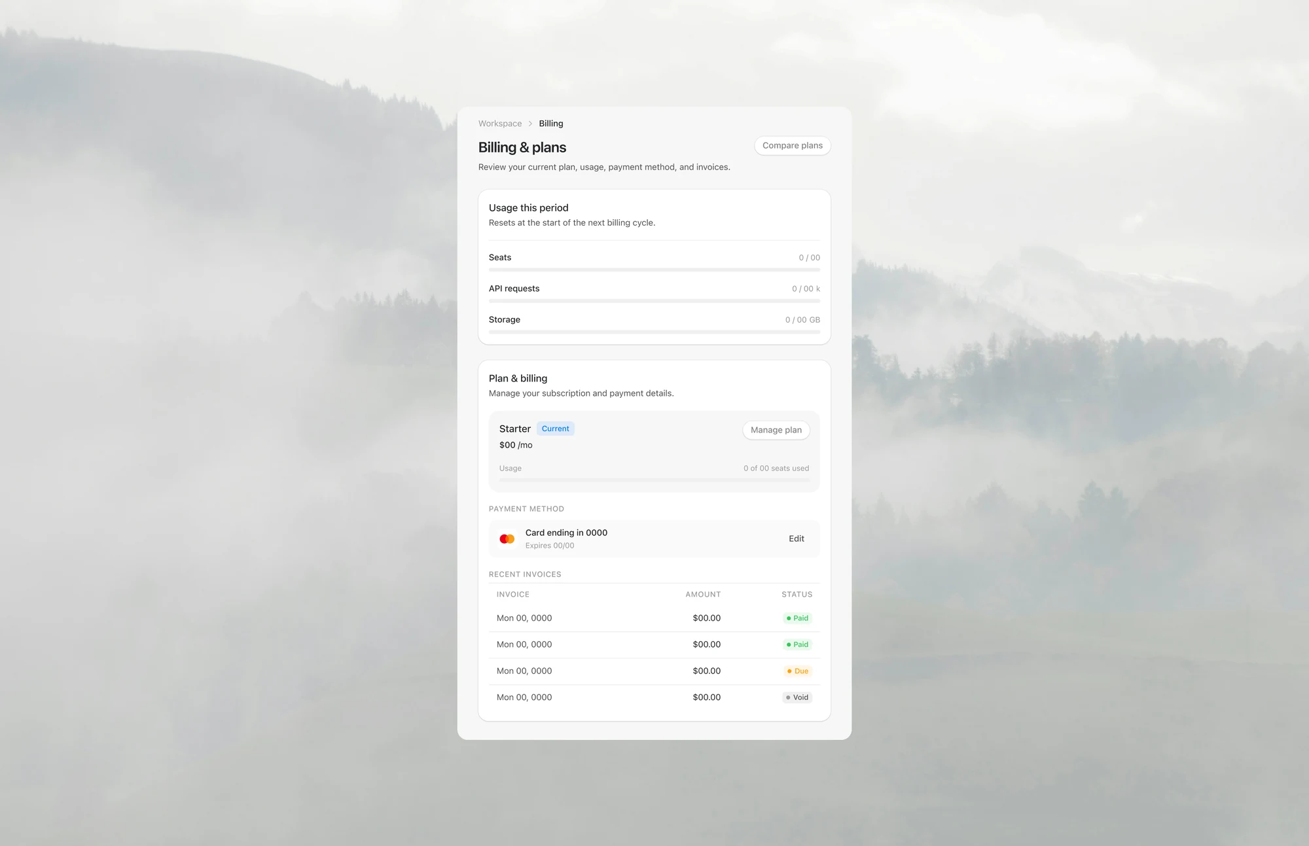Click the Seats usage progress bar
Viewport: 1309px width, 846px height.
point(654,270)
